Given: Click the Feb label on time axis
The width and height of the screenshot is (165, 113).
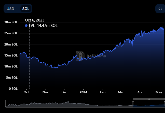Looking at the screenshot, I should tap(103, 92).
